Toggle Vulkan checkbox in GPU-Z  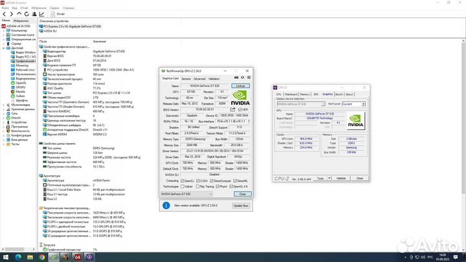pyautogui.click(x=183, y=186)
